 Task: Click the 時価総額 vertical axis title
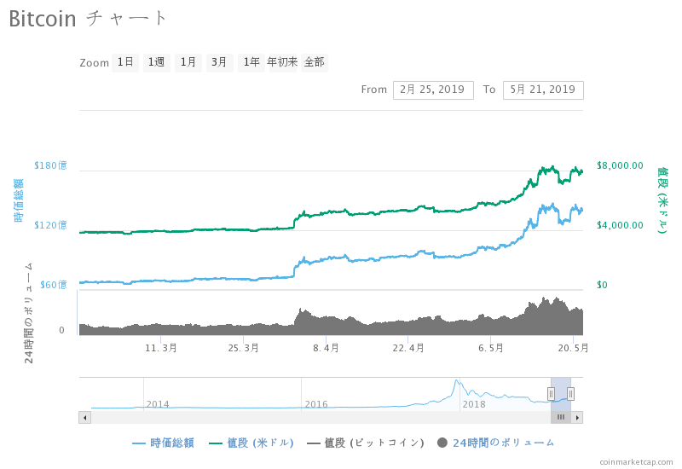[x=18, y=200]
